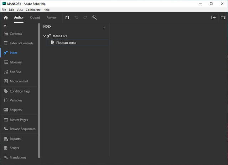Open the Help menu
Screen dimensions: 228x165
(47, 10)
